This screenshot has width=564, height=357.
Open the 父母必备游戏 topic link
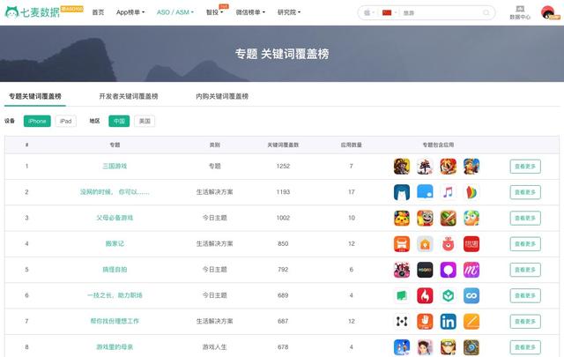tap(115, 218)
